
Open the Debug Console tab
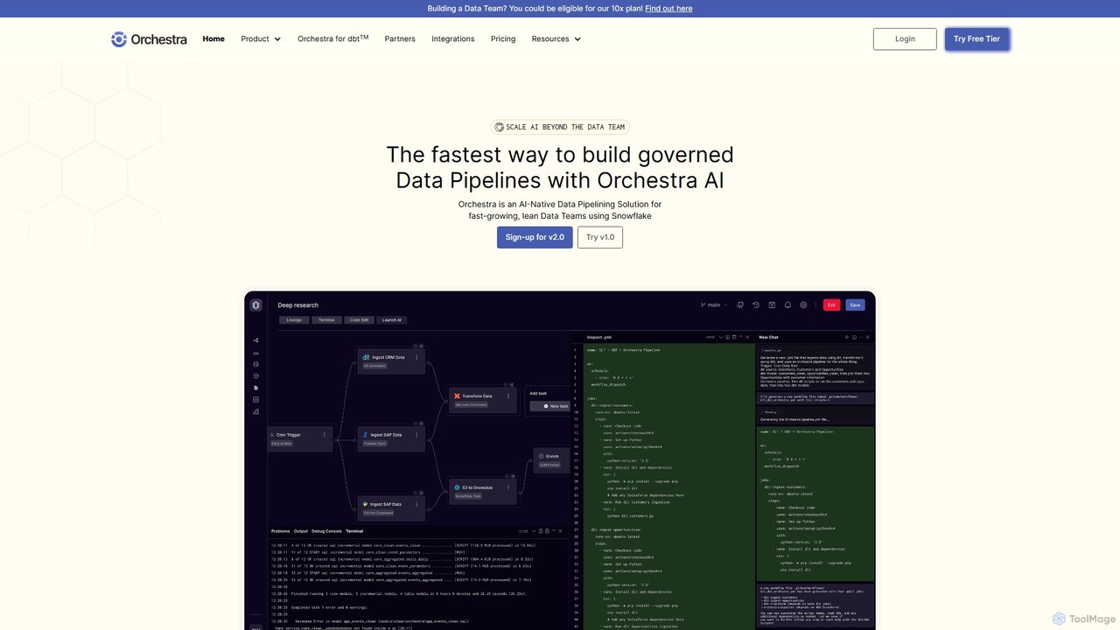click(327, 531)
